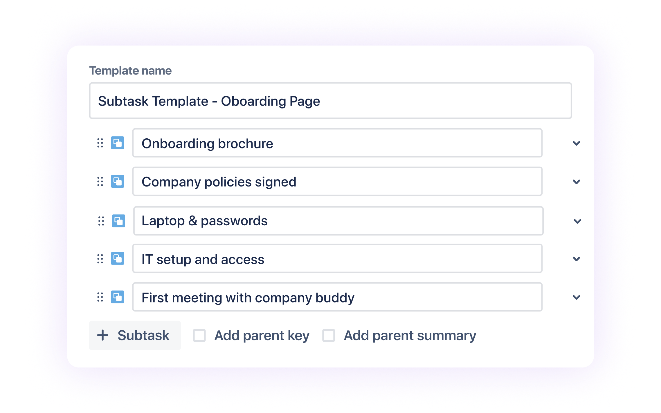This screenshot has width=661, height=413.
Task: Click the Template name input field
Action: click(330, 100)
